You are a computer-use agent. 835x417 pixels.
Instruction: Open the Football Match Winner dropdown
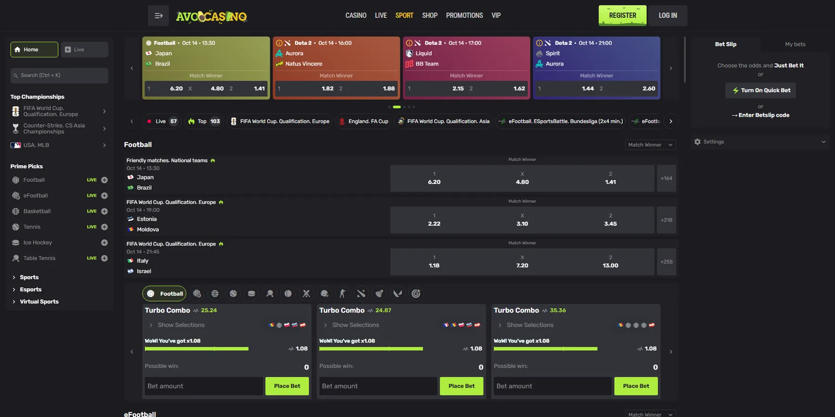click(650, 145)
